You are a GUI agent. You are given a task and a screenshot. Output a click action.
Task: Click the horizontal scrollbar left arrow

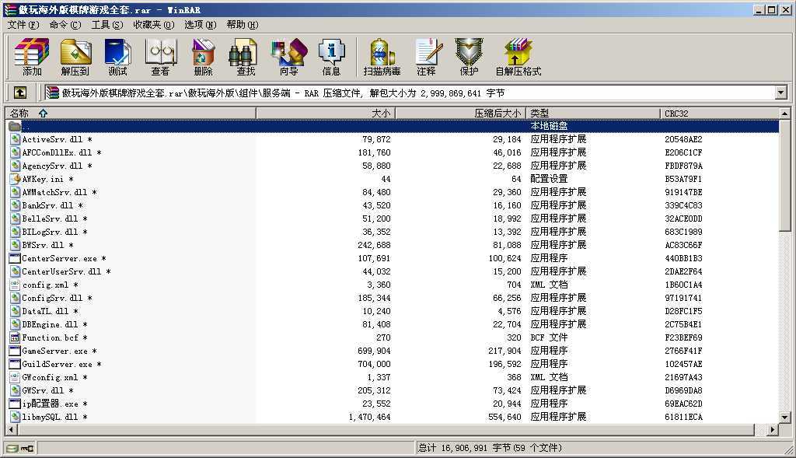[x=11, y=429]
